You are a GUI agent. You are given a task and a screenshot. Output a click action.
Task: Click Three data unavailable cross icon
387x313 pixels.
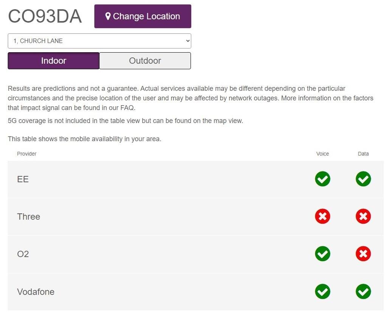(x=363, y=216)
